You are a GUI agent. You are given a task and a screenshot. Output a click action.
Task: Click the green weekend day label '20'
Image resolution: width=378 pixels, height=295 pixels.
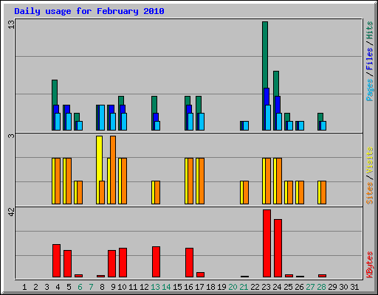[233, 287]
